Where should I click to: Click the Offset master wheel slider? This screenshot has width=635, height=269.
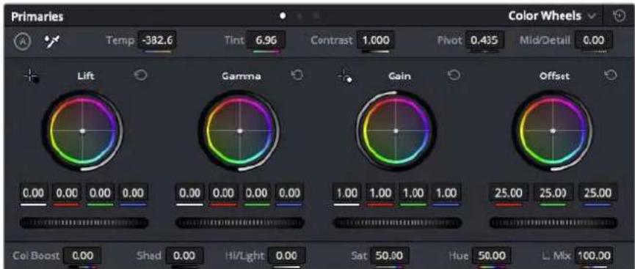(554, 223)
